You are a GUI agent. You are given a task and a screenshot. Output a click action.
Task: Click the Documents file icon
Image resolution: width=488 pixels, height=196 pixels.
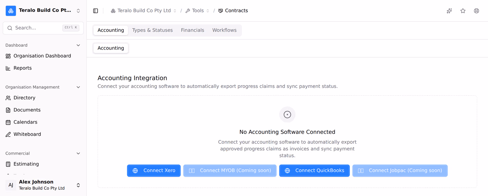pos(8,110)
